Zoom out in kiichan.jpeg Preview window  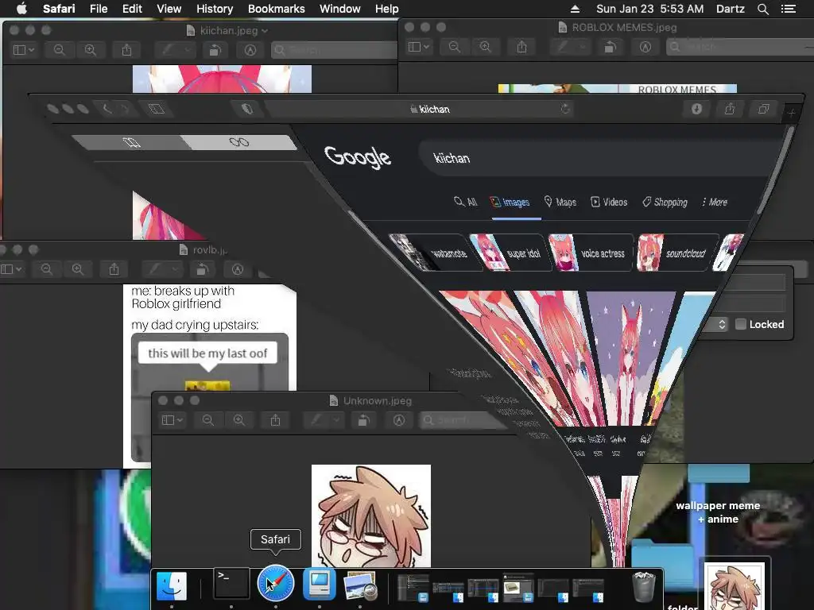click(x=59, y=50)
